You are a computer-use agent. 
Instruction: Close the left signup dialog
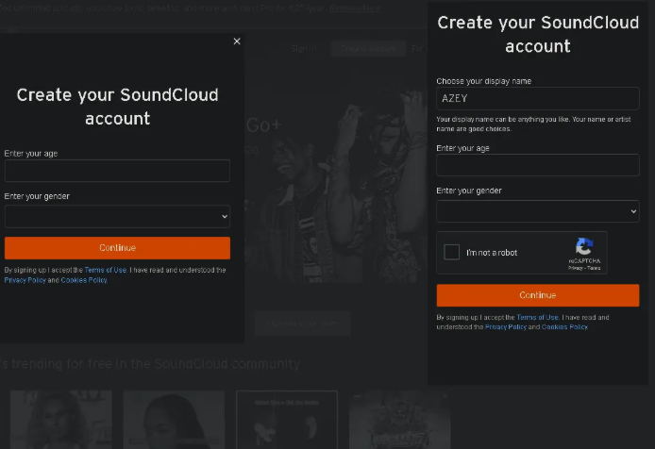point(237,42)
